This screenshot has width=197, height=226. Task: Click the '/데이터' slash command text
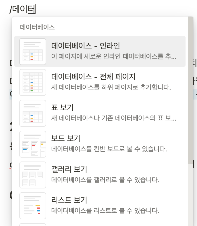click(22, 10)
